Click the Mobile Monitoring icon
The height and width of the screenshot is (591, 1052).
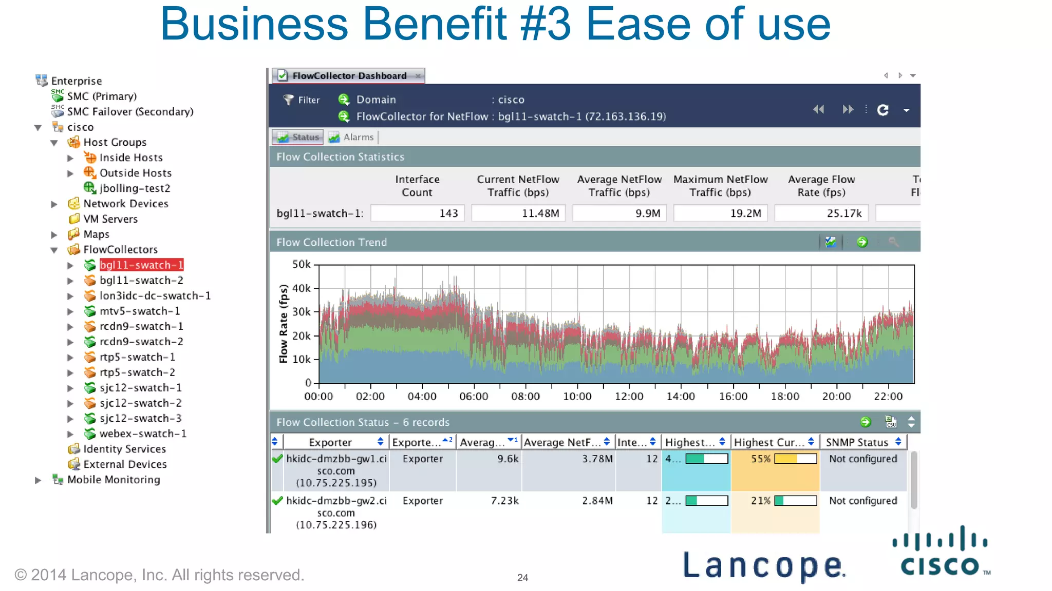[x=58, y=480]
